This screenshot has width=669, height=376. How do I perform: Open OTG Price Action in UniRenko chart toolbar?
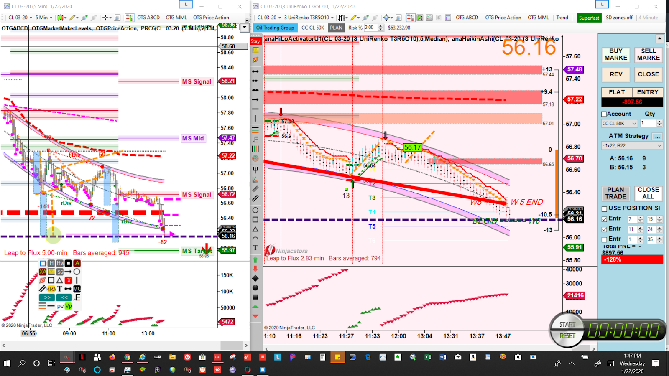[x=503, y=18]
